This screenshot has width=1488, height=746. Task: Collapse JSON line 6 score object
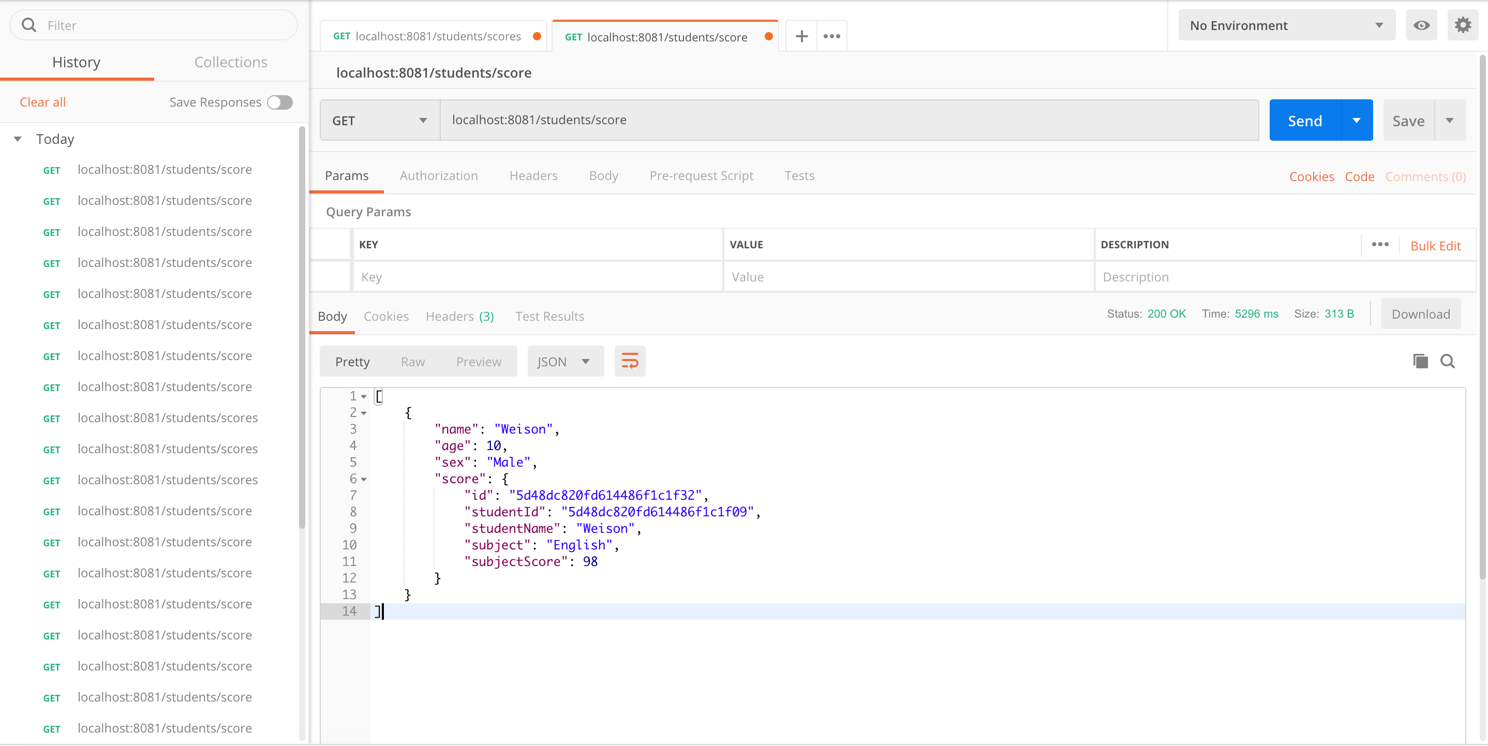tap(364, 479)
